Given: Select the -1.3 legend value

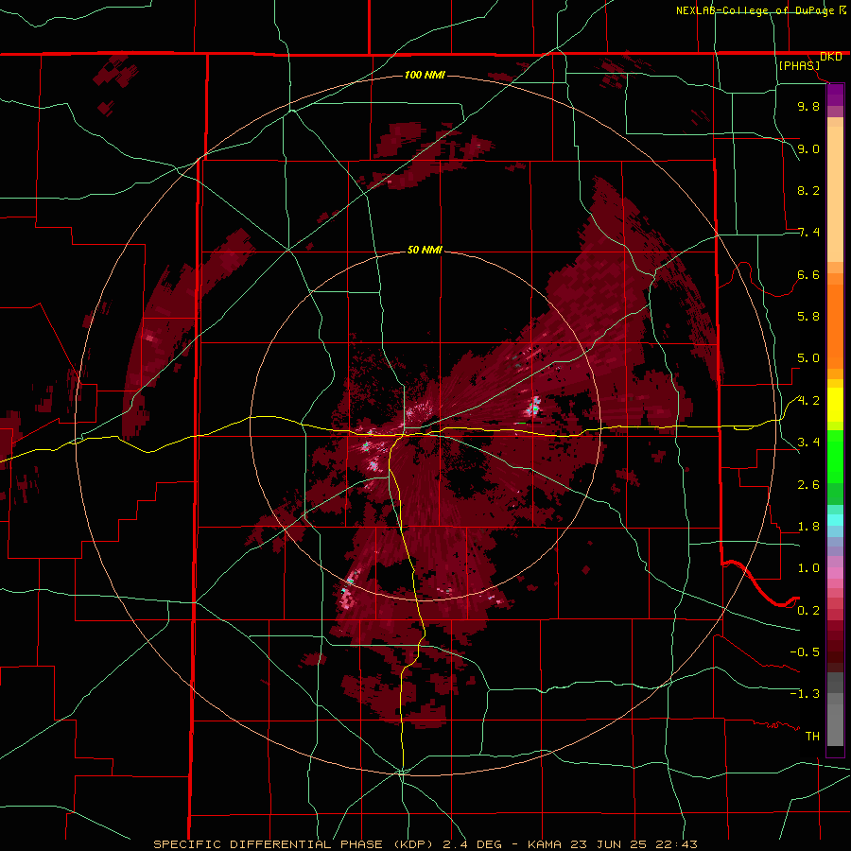Looking at the screenshot, I should click(805, 694).
